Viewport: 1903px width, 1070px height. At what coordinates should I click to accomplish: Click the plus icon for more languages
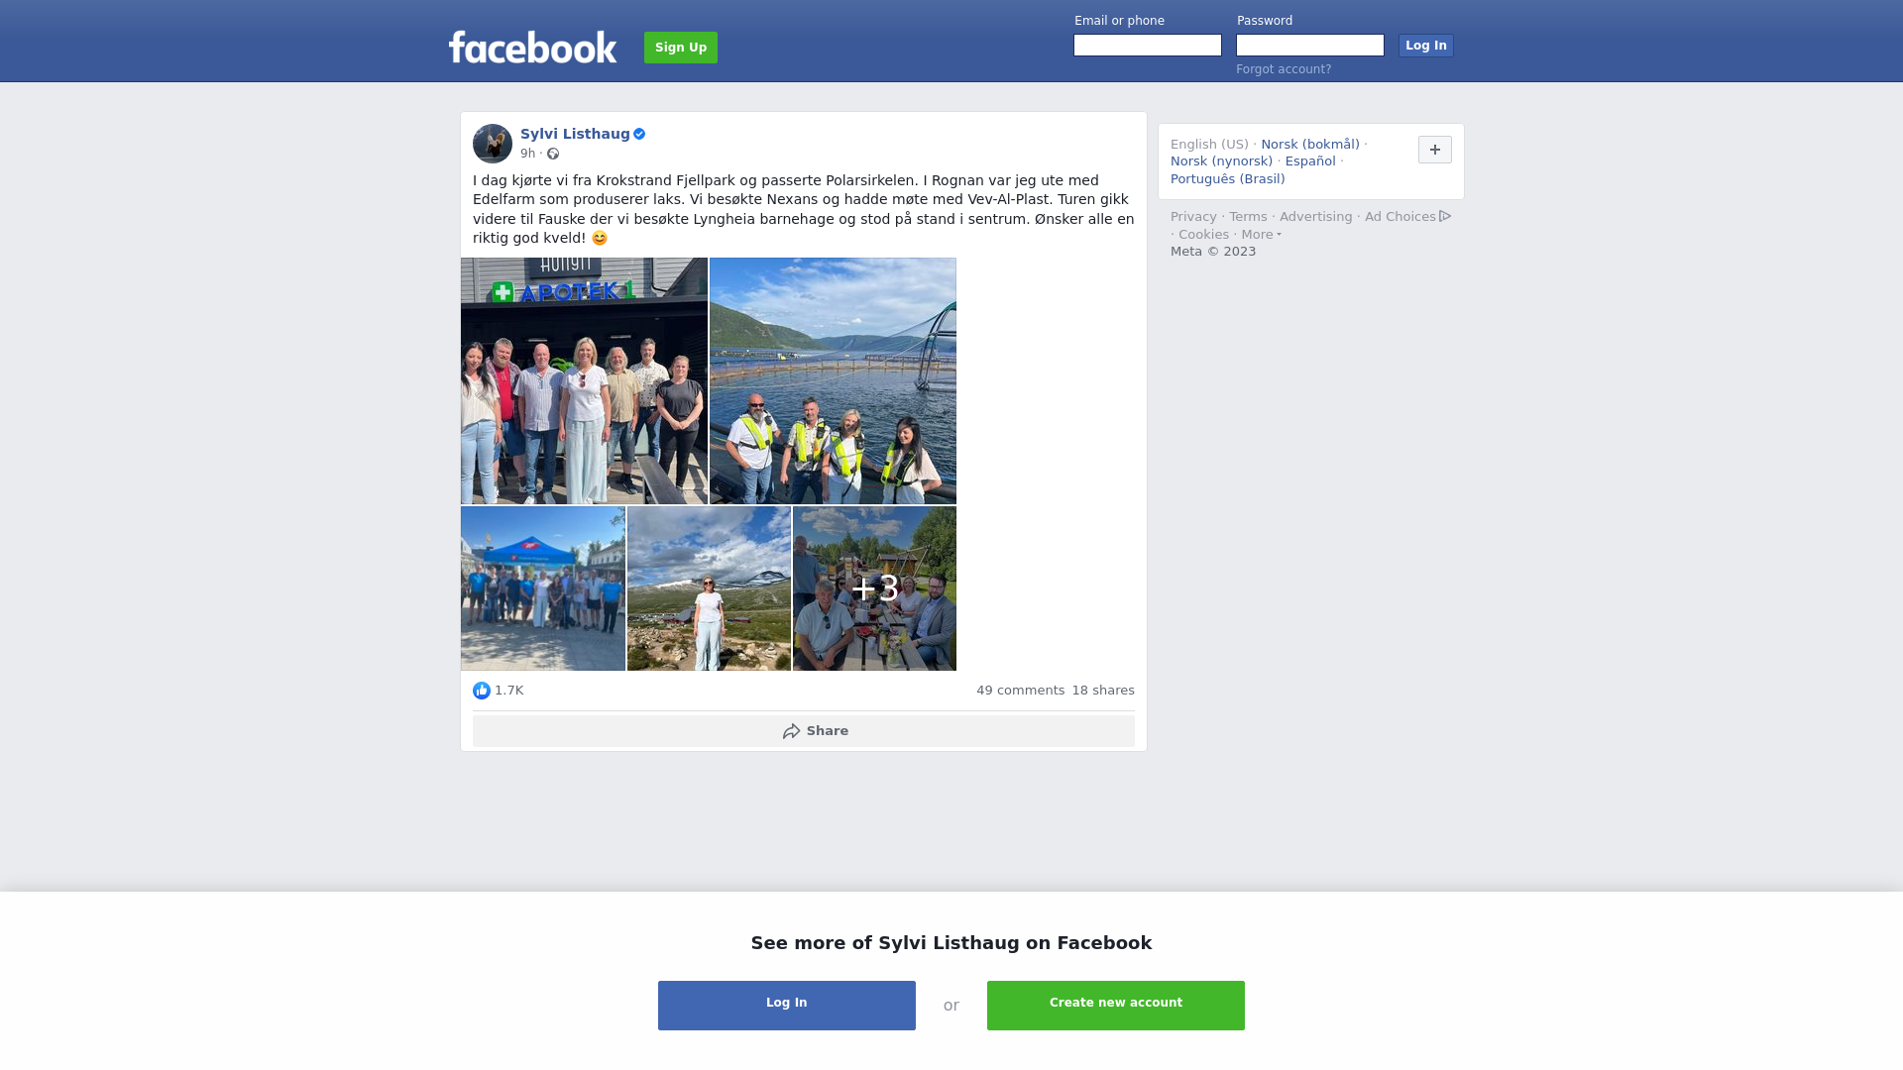(1434, 150)
